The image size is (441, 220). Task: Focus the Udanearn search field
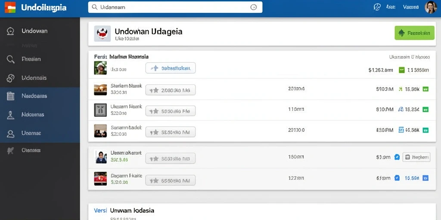[x=175, y=7]
